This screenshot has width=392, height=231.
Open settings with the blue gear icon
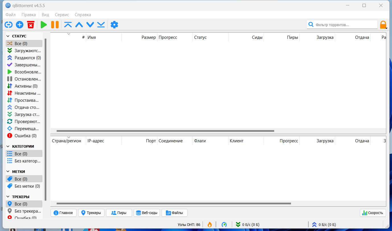coord(114,25)
